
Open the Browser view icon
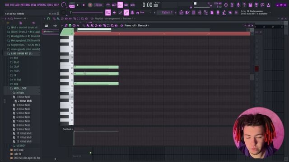coord(206,13)
